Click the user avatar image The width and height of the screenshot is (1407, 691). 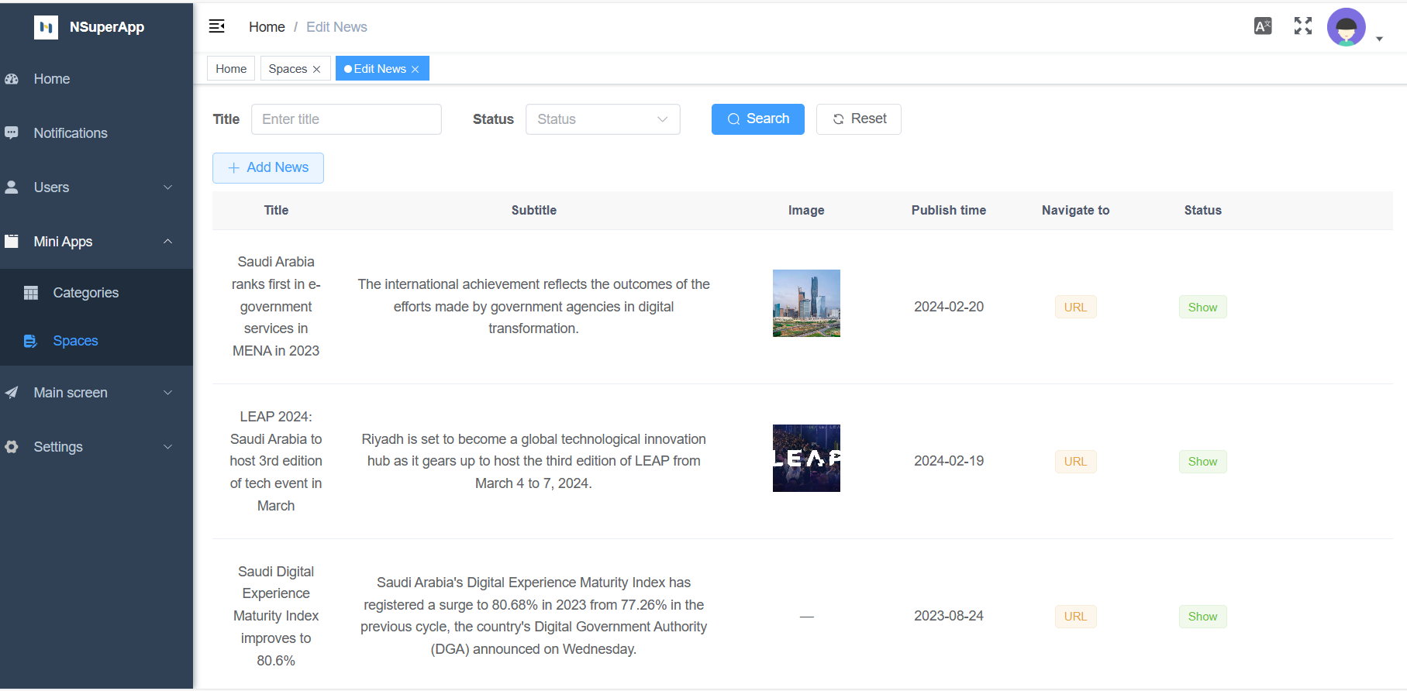point(1346,28)
